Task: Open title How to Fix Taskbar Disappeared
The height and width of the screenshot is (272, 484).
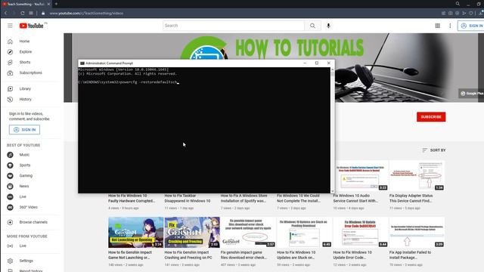Action: 188,198
